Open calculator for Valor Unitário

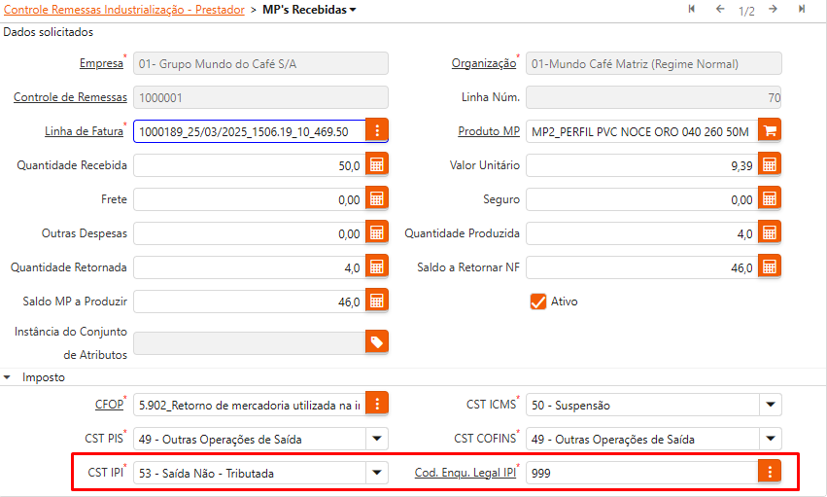click(x=770, y=164)
